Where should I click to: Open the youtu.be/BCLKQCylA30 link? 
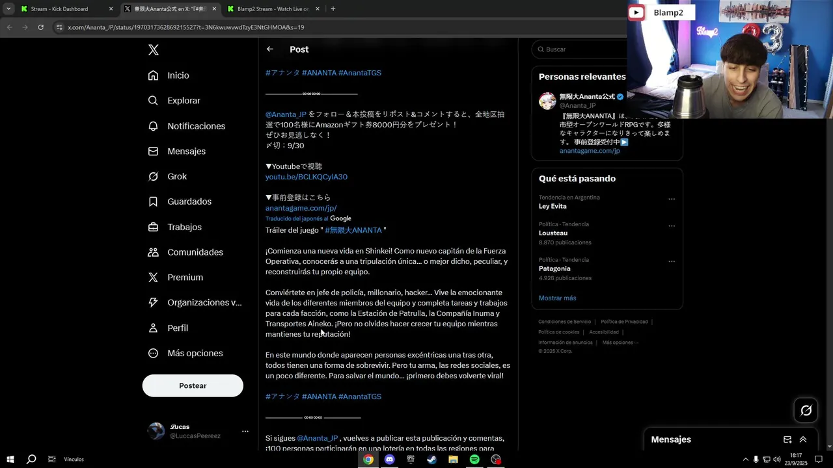pyautogui.click(x=307, y=177)
